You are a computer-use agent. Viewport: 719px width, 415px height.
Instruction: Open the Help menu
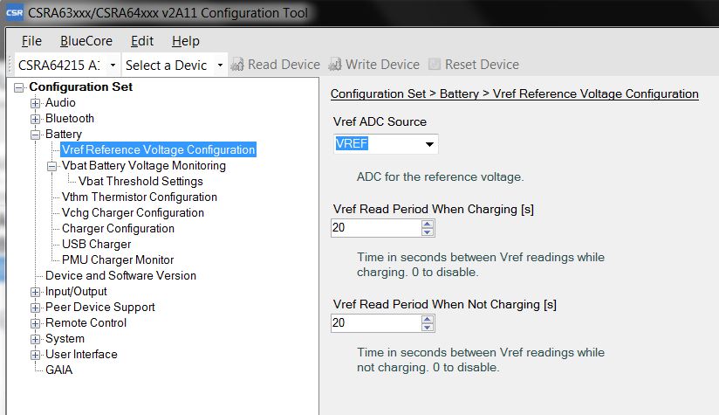click(x=185, y=41)
